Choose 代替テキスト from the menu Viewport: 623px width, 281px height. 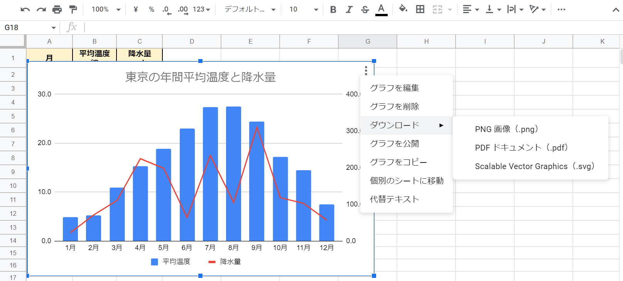[406, 199]
